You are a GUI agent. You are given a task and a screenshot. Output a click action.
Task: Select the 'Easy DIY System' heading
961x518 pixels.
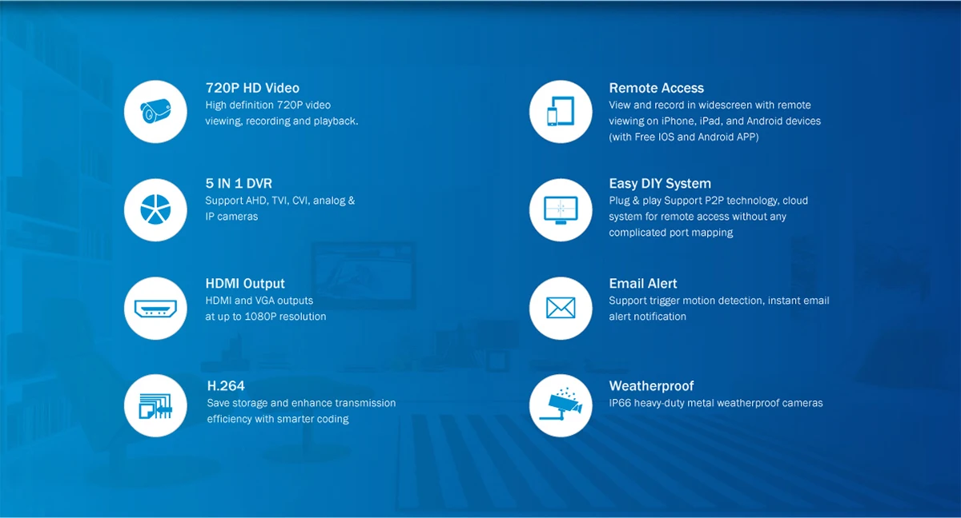pyautogui.click(x=660, y=183)
